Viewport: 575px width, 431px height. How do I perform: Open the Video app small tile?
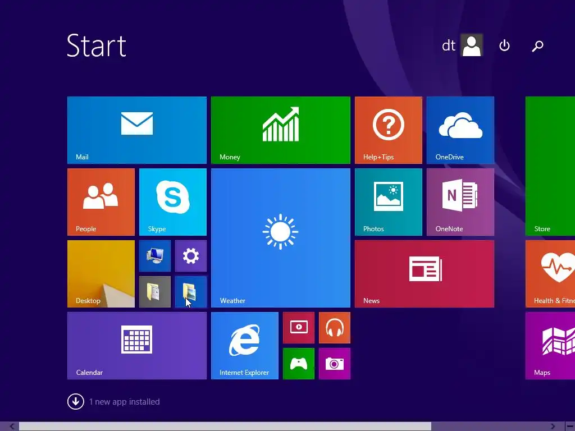pos(299,328)
